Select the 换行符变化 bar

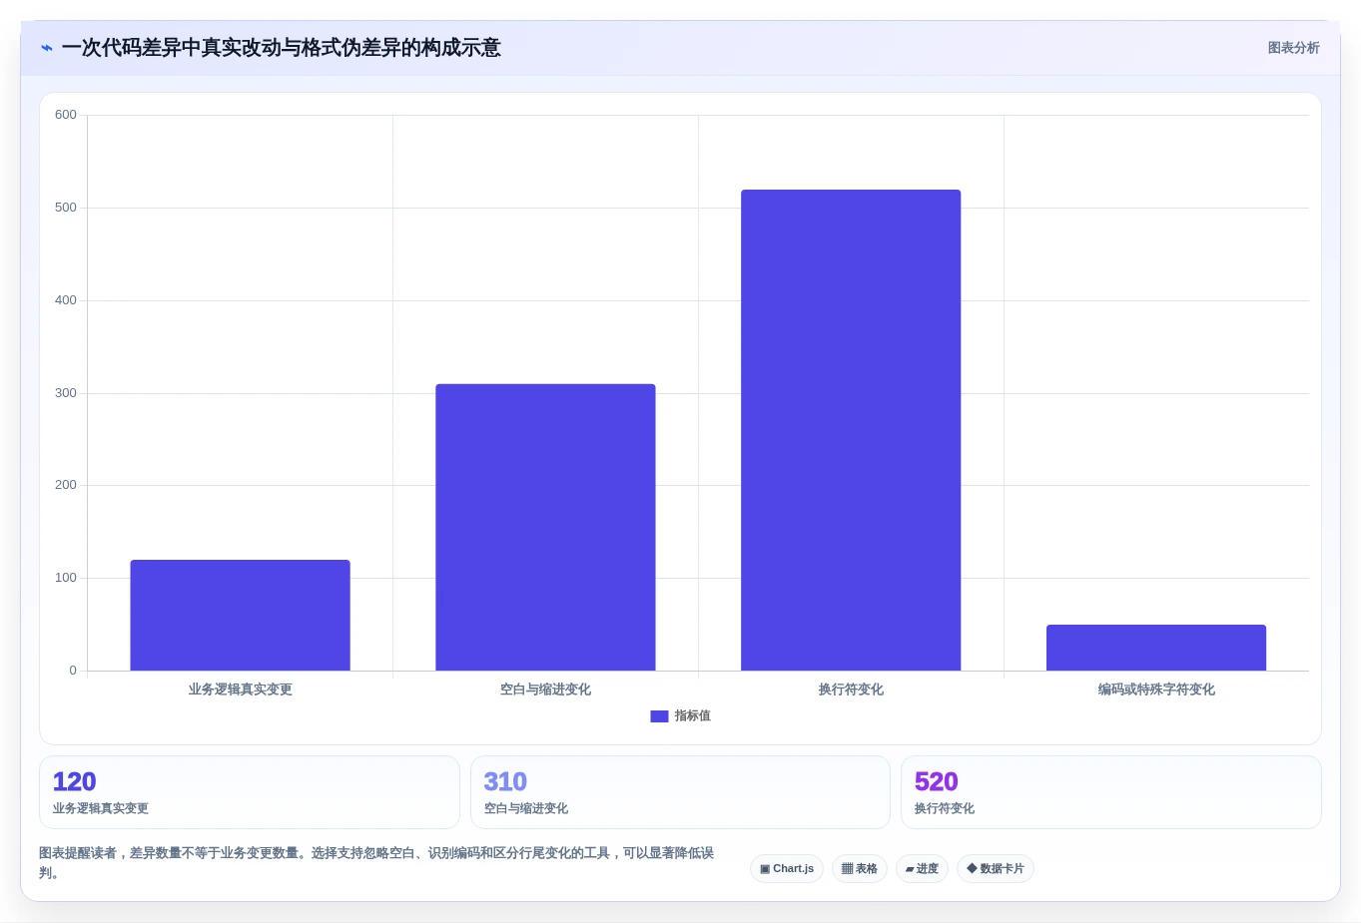click(851, 430)
